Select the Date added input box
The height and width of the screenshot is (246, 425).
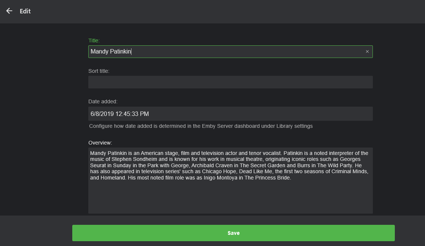(230, 114)
